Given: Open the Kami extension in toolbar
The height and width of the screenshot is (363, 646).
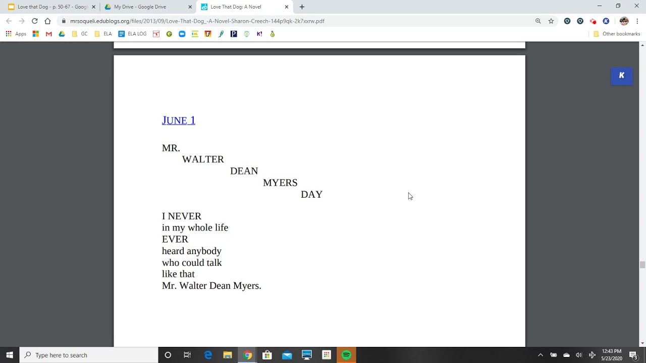Looking at the screenshot, I should click(606, 21).
